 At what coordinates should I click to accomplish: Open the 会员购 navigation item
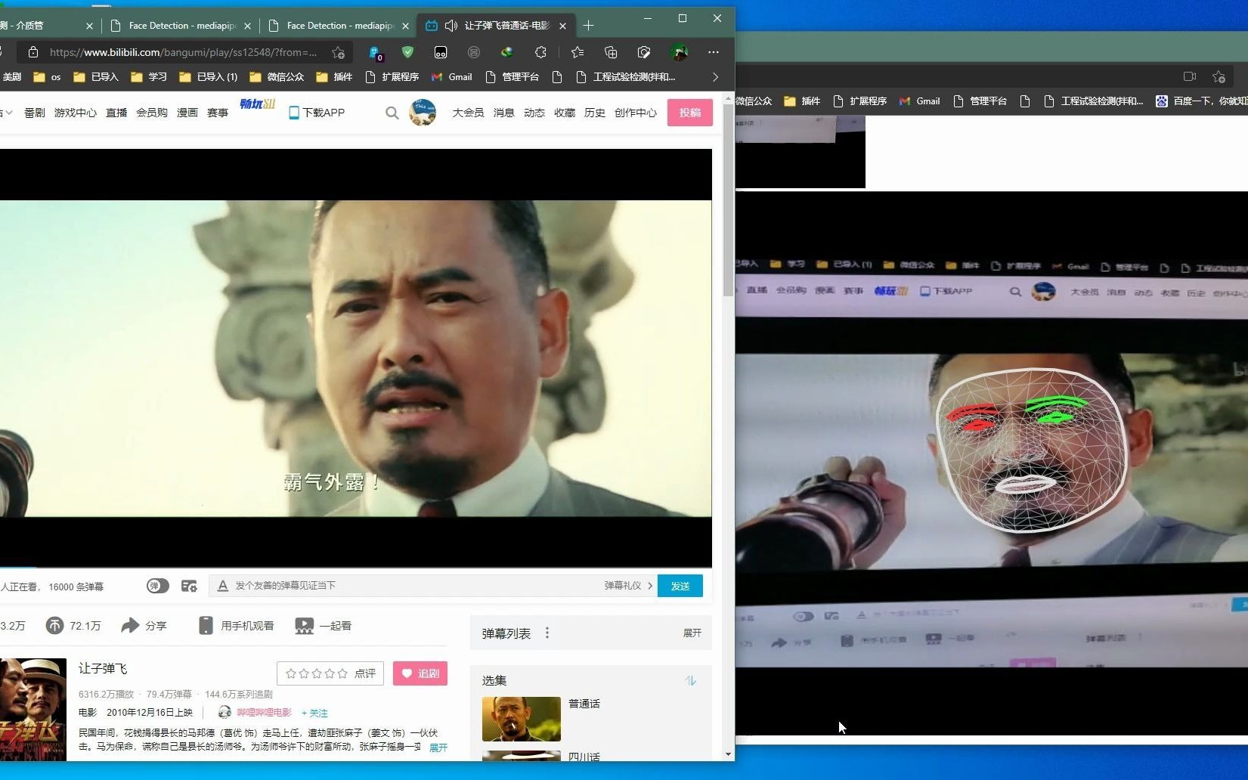point(152,113)
